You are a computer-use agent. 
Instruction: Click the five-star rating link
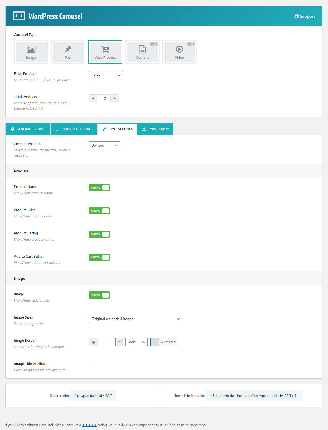coord(89,425)
